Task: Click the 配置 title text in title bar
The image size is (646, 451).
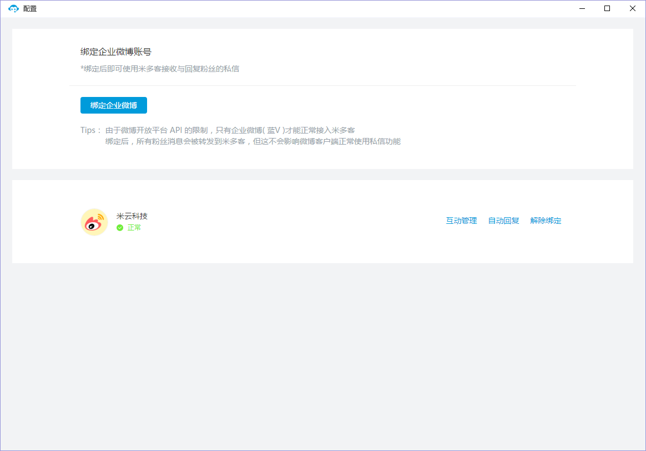Action: (30, 9)
